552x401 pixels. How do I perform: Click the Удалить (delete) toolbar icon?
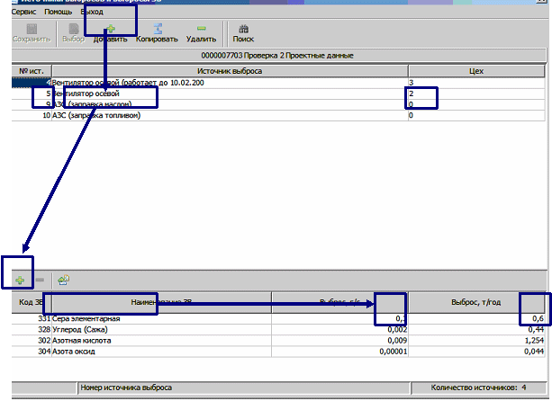tap(201, 29)
